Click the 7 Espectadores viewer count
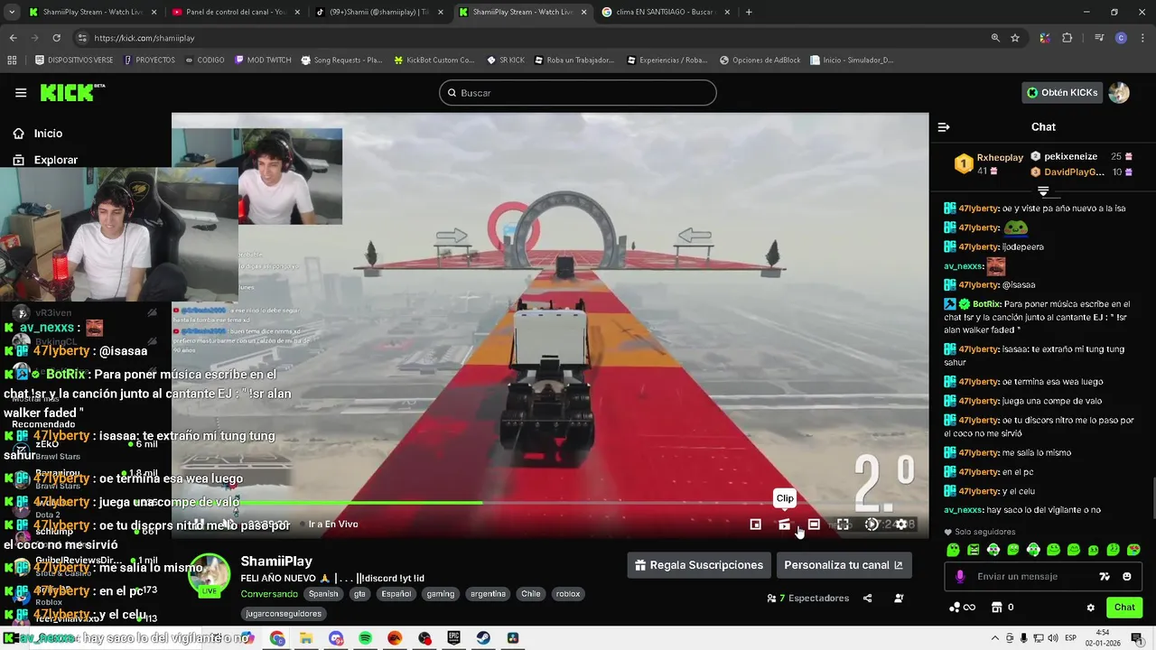1156x650 pixels. pyautogui.click(x=807, y=598)
